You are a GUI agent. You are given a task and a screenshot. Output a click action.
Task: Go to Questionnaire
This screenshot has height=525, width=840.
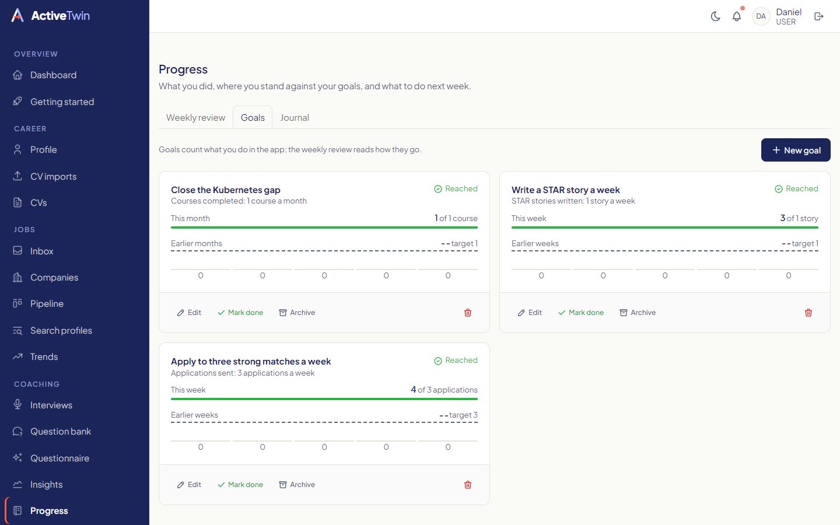click(75, 458)
